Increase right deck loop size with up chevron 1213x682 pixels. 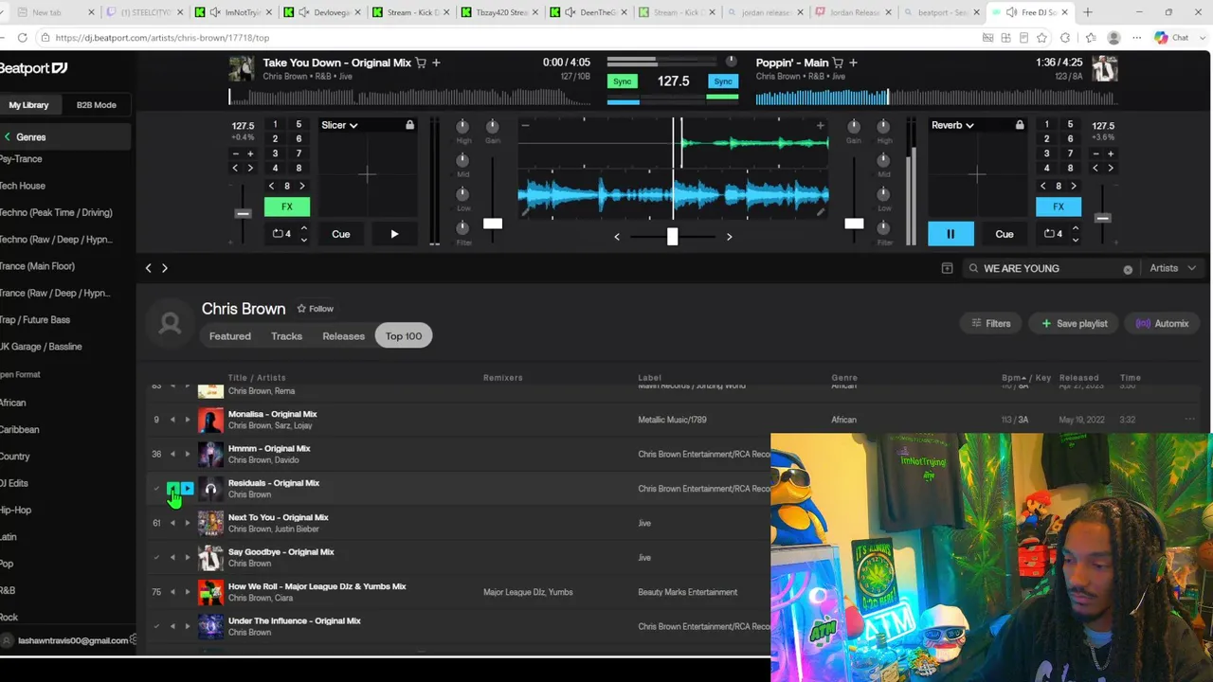[x=1075, y=228]
